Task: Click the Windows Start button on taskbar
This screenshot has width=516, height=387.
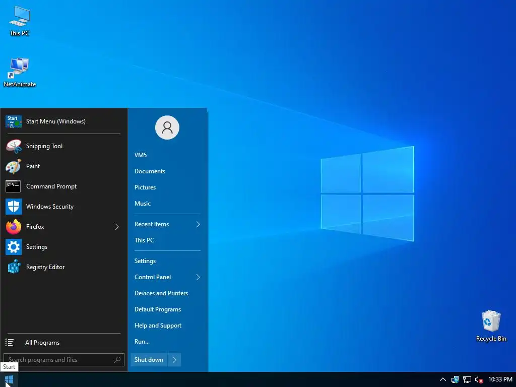Action: (9, 380)
